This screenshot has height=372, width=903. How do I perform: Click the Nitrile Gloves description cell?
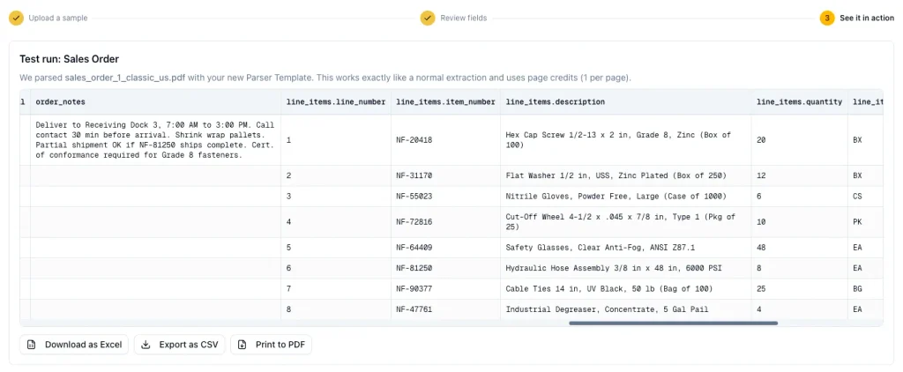[626, 197]
